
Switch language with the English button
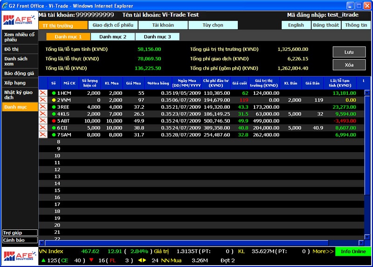(x=296, y=25)
